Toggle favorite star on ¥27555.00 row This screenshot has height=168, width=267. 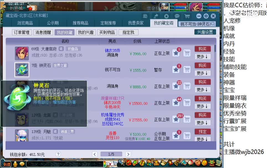click(x=176, y=119)
